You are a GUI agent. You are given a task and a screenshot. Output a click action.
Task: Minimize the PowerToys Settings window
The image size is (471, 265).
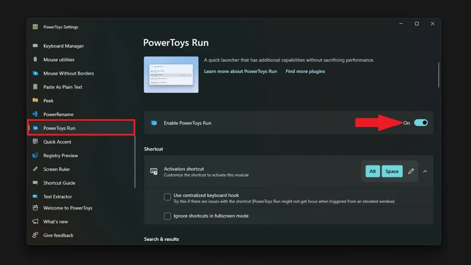tap(401, 23)
